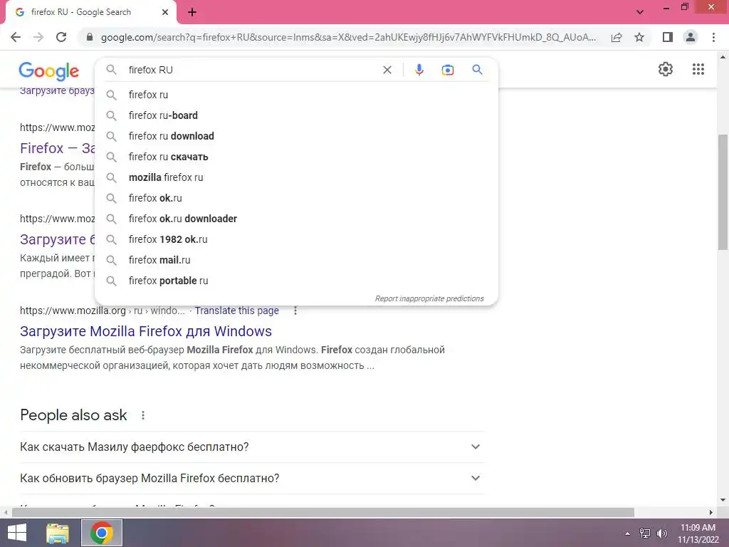
Task: Show hidden system tray icons
Action: (628, 533)
